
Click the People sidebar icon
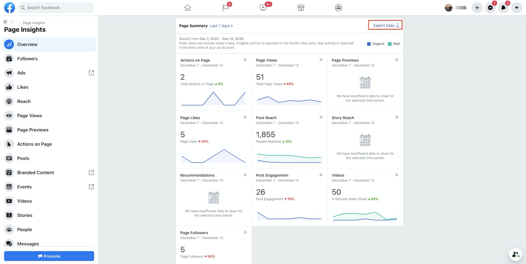pyautogui.click(x=9, y=229)
